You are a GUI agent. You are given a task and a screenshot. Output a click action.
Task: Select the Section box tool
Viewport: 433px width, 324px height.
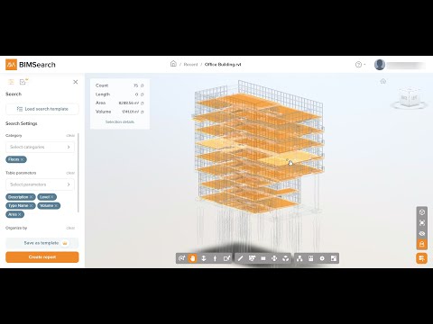[x=263, y=258]
